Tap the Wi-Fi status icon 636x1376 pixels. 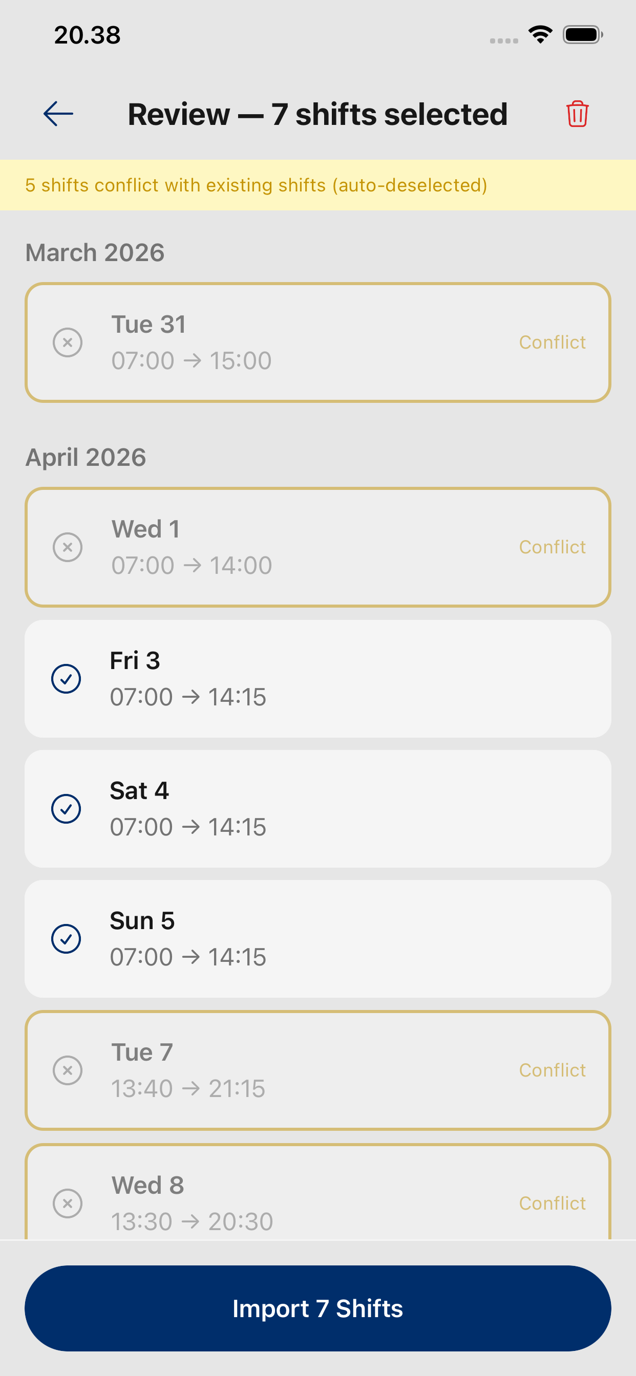tap(540, 35)
